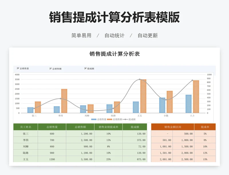Click the 王五 name cell in table
Image resolution: width=229 pixels, height=175 pixels.
(25, 159)
